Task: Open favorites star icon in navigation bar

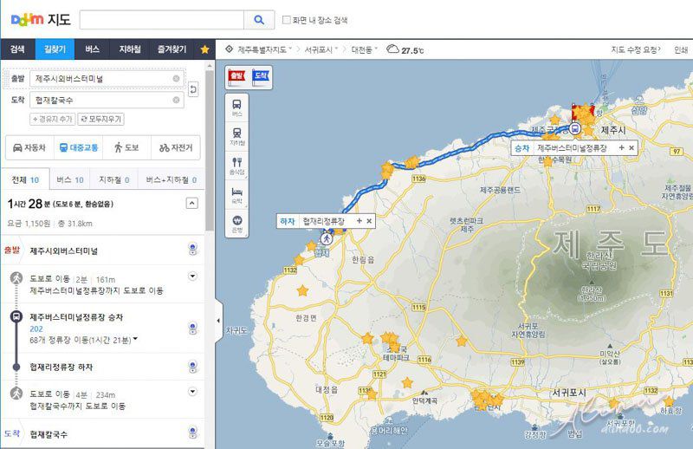Action: [x=204, y=49]
